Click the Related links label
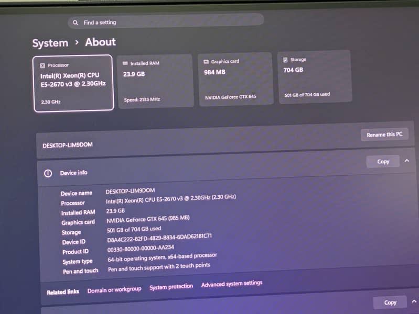This screenshot has width=419, height=314. coord(63,292)
